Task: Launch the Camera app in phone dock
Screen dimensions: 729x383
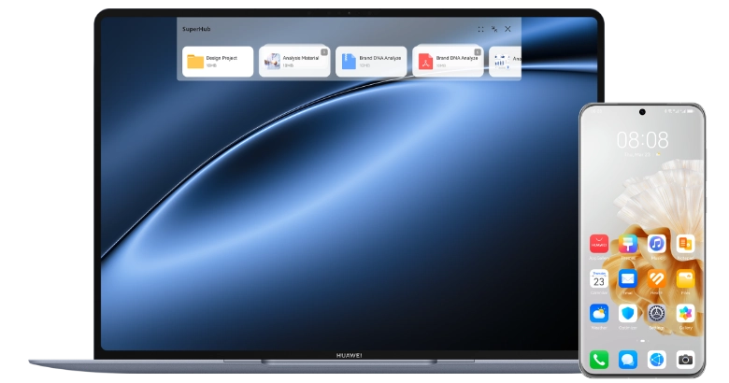Action: pyautogui.click(x=685, y=360)
